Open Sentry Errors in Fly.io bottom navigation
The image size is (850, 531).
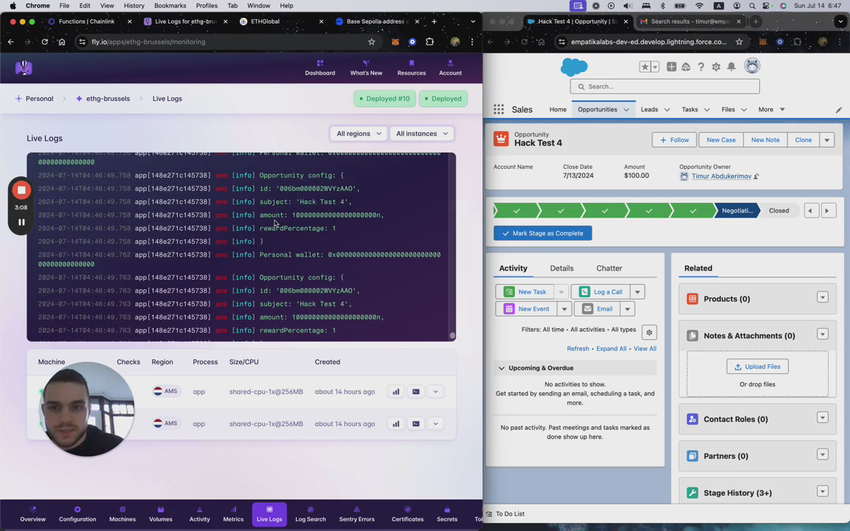pyautogui.click(x=356, y=514)
